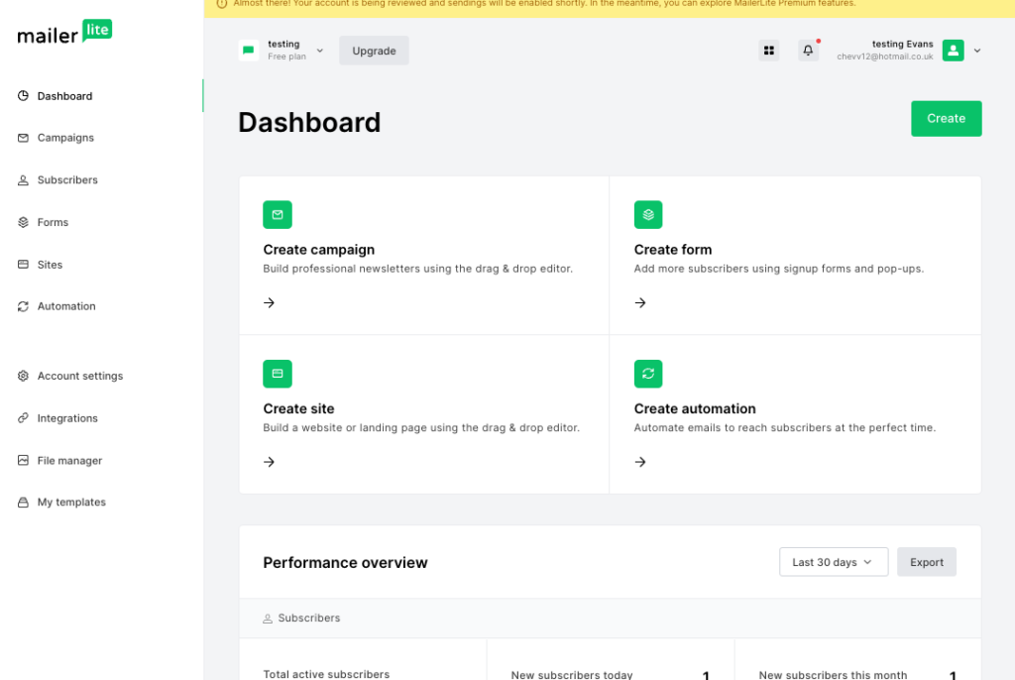This screenshot has width=1015, height=680.
Task: Click the green Create button
Action: coord(946,119)
